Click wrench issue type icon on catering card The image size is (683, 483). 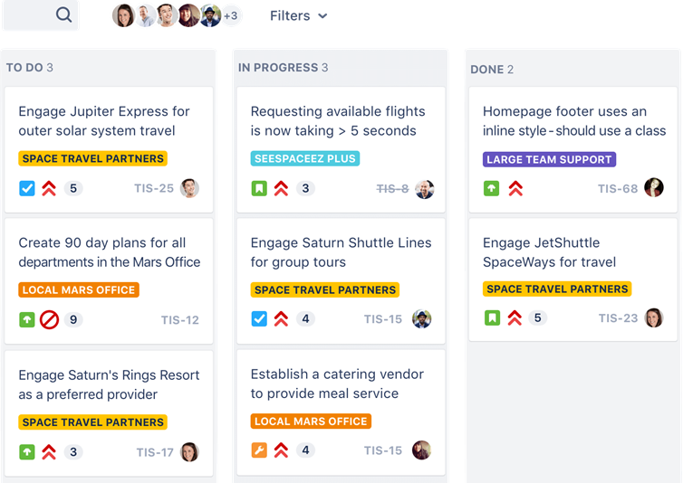coord(259,450)
